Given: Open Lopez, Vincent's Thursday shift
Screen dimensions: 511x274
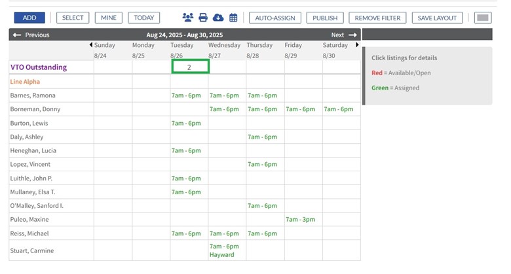Looking at the screenshot, I should (262, 164).
